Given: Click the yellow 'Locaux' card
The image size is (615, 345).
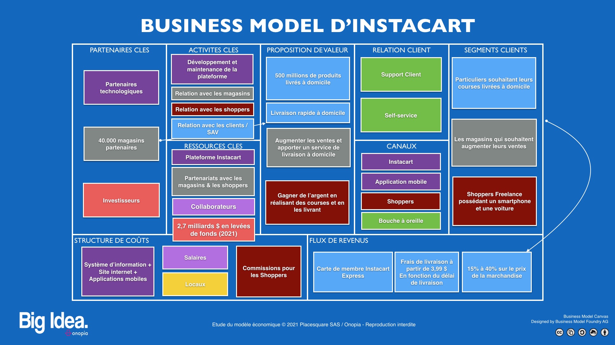Looking at the screenshot, I should click(195, 284).
